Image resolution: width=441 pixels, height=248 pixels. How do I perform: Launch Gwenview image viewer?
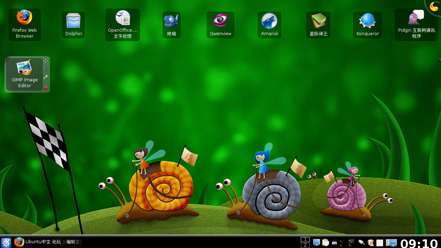pos(220,25)
